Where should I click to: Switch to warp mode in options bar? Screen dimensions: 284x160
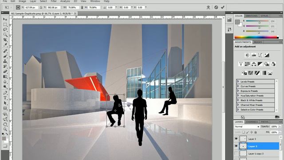[209, 8]
